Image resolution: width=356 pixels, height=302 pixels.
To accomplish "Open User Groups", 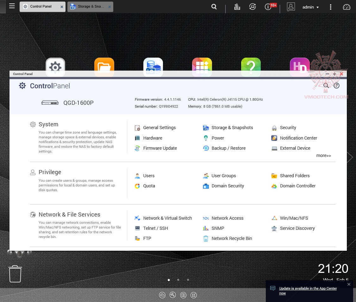I will click(219, 176).
